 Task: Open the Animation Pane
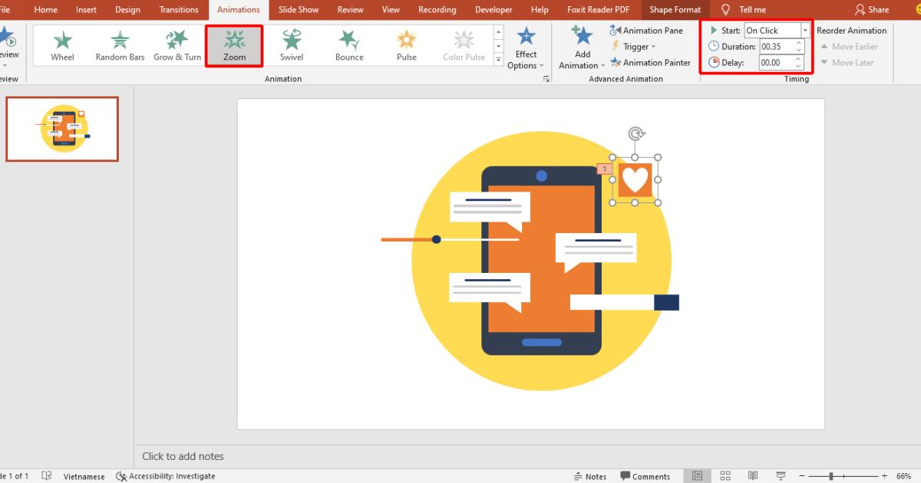pyautogui.click(x=647, y=30)
